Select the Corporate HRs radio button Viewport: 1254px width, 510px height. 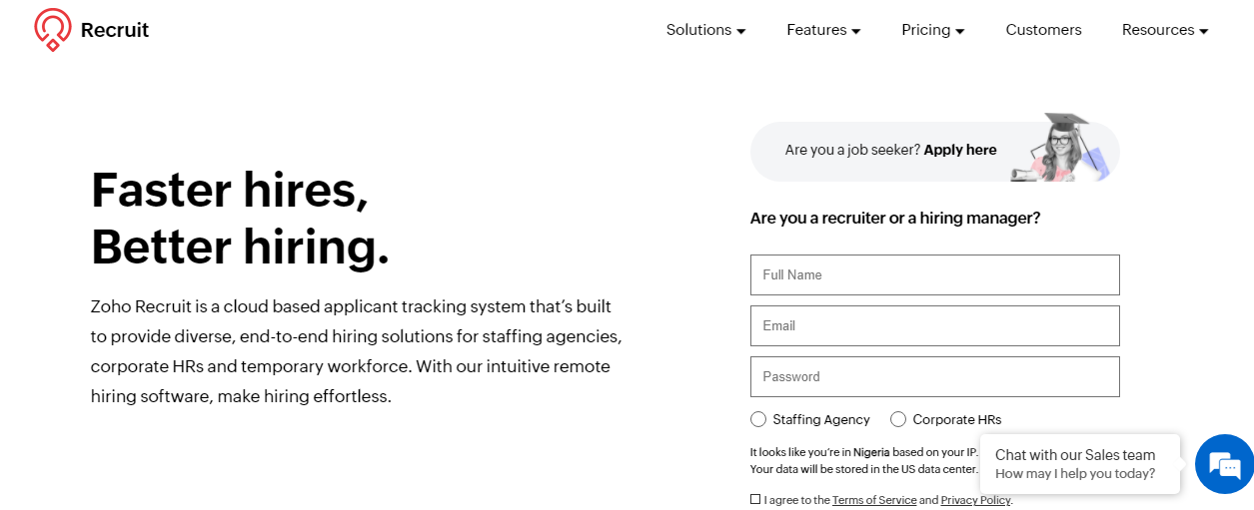[898, 419]
